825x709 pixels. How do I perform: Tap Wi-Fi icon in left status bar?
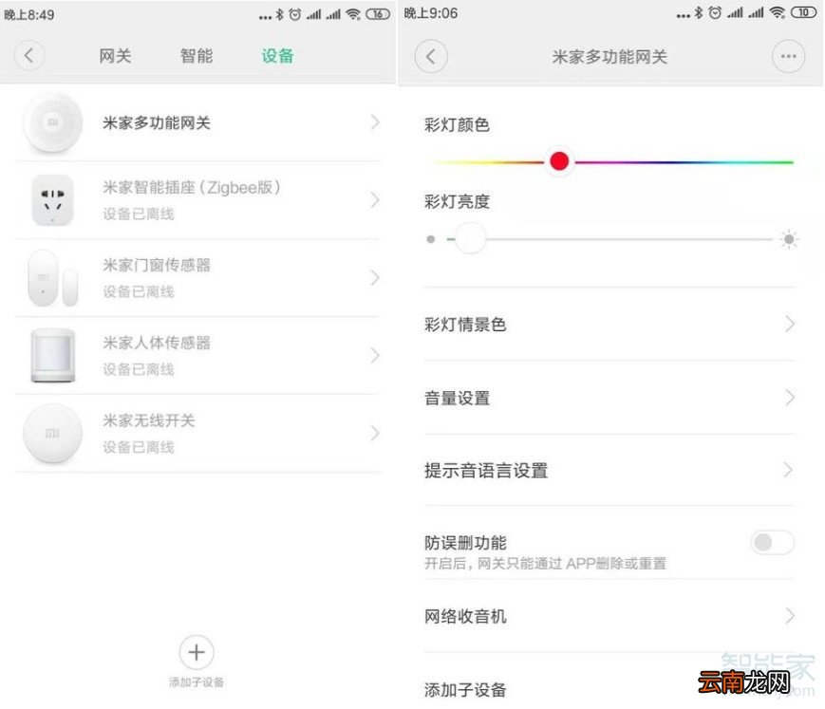[x=353, y=14]
